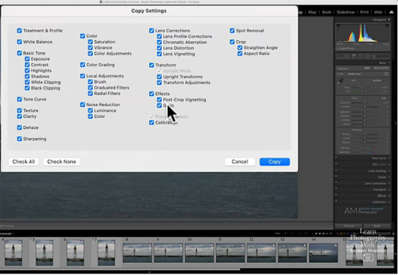This screenshot has height=275, width=398.
Task: Uncheck the Tone Curve checkbox
Action: click(19, 99)
